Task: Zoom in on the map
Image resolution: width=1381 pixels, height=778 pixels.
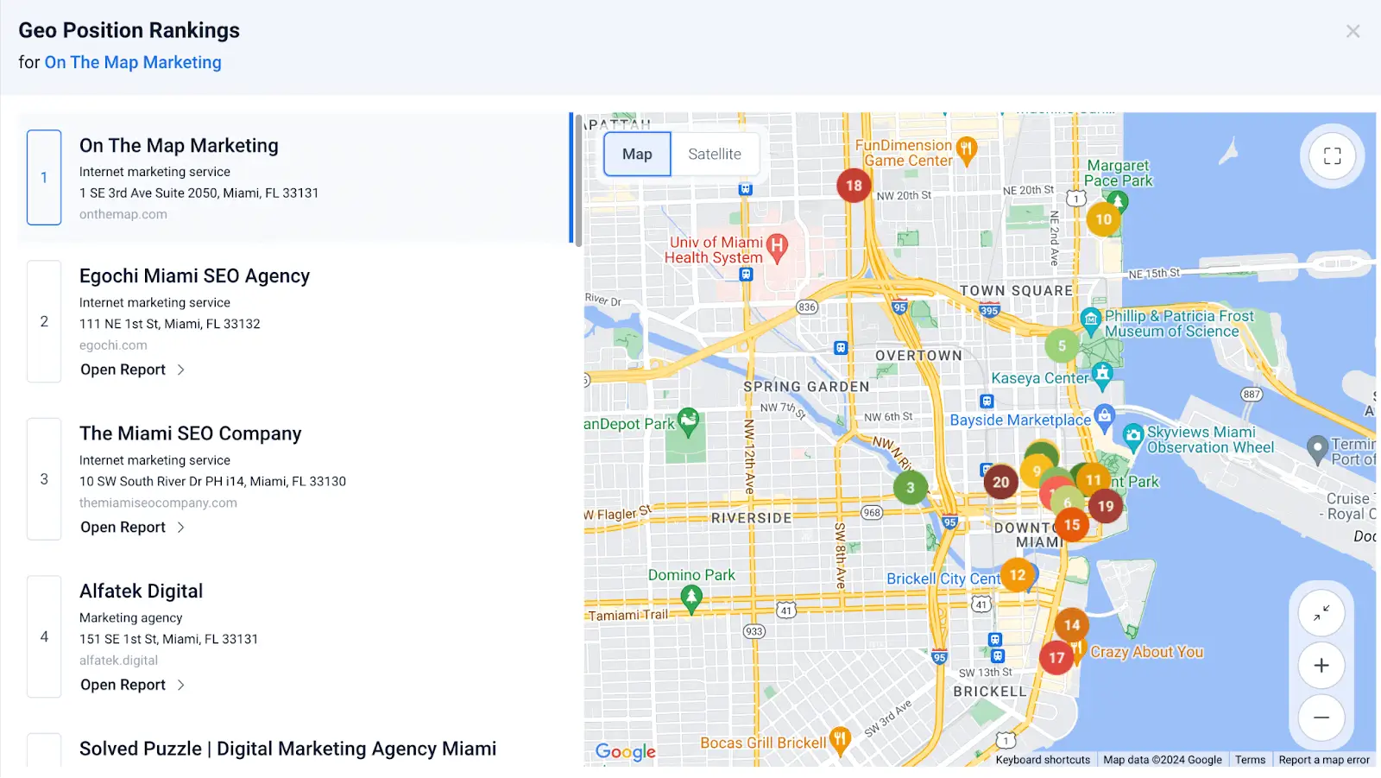Action: point(1321,666)
